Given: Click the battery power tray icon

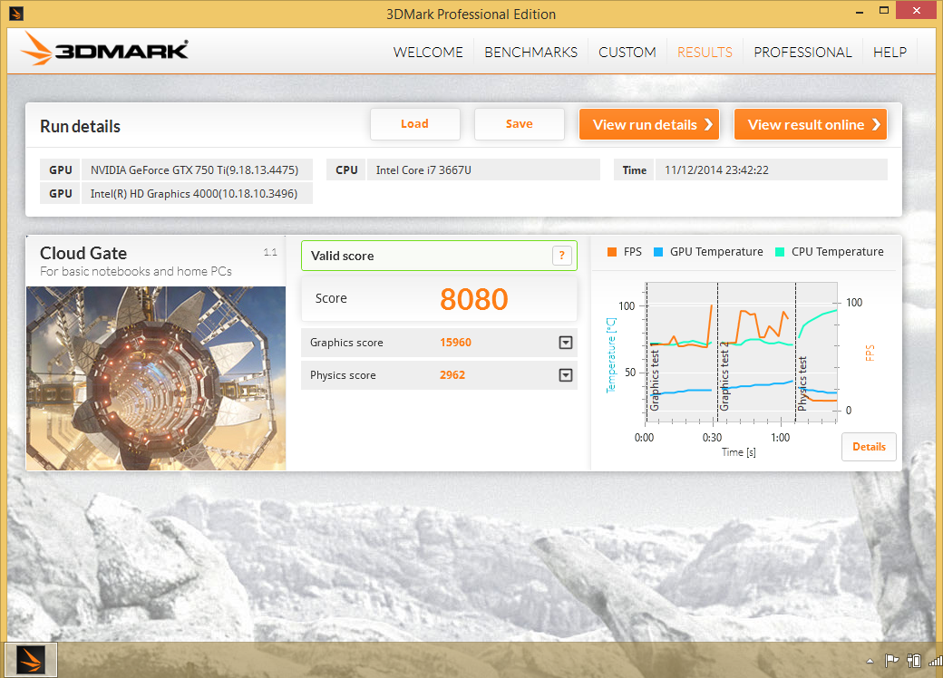Looking at the screenshot, I should point(914,661).
